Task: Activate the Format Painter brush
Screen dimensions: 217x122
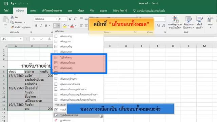Action: (21, 27)
